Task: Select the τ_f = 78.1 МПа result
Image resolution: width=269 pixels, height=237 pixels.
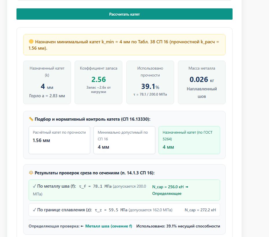Action: point(95,186)
